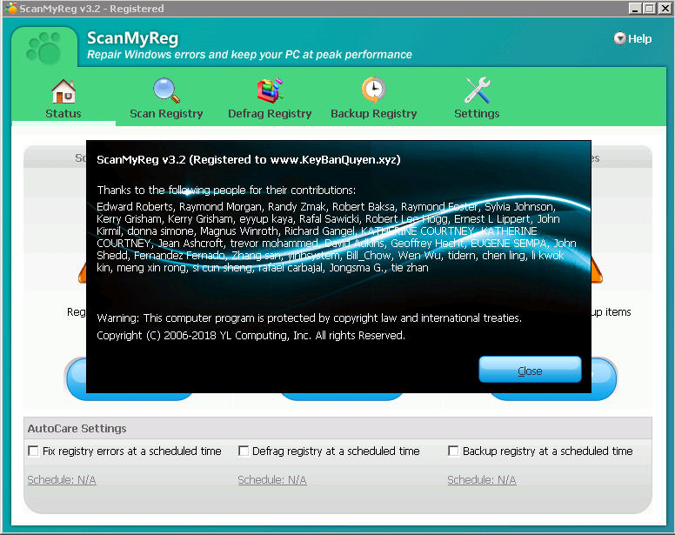Close the About dialog with the Close button
This screenshot has width=675, height=535.
[x=530, y=370]
